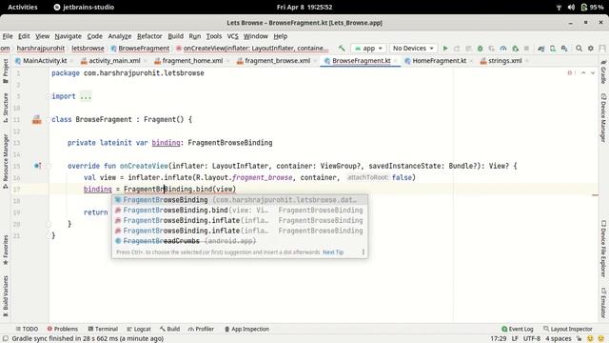This screenshot has width=609, height=343.
Task: Click the 17:29 cursor position in status bar
Action: click(498, 339)
